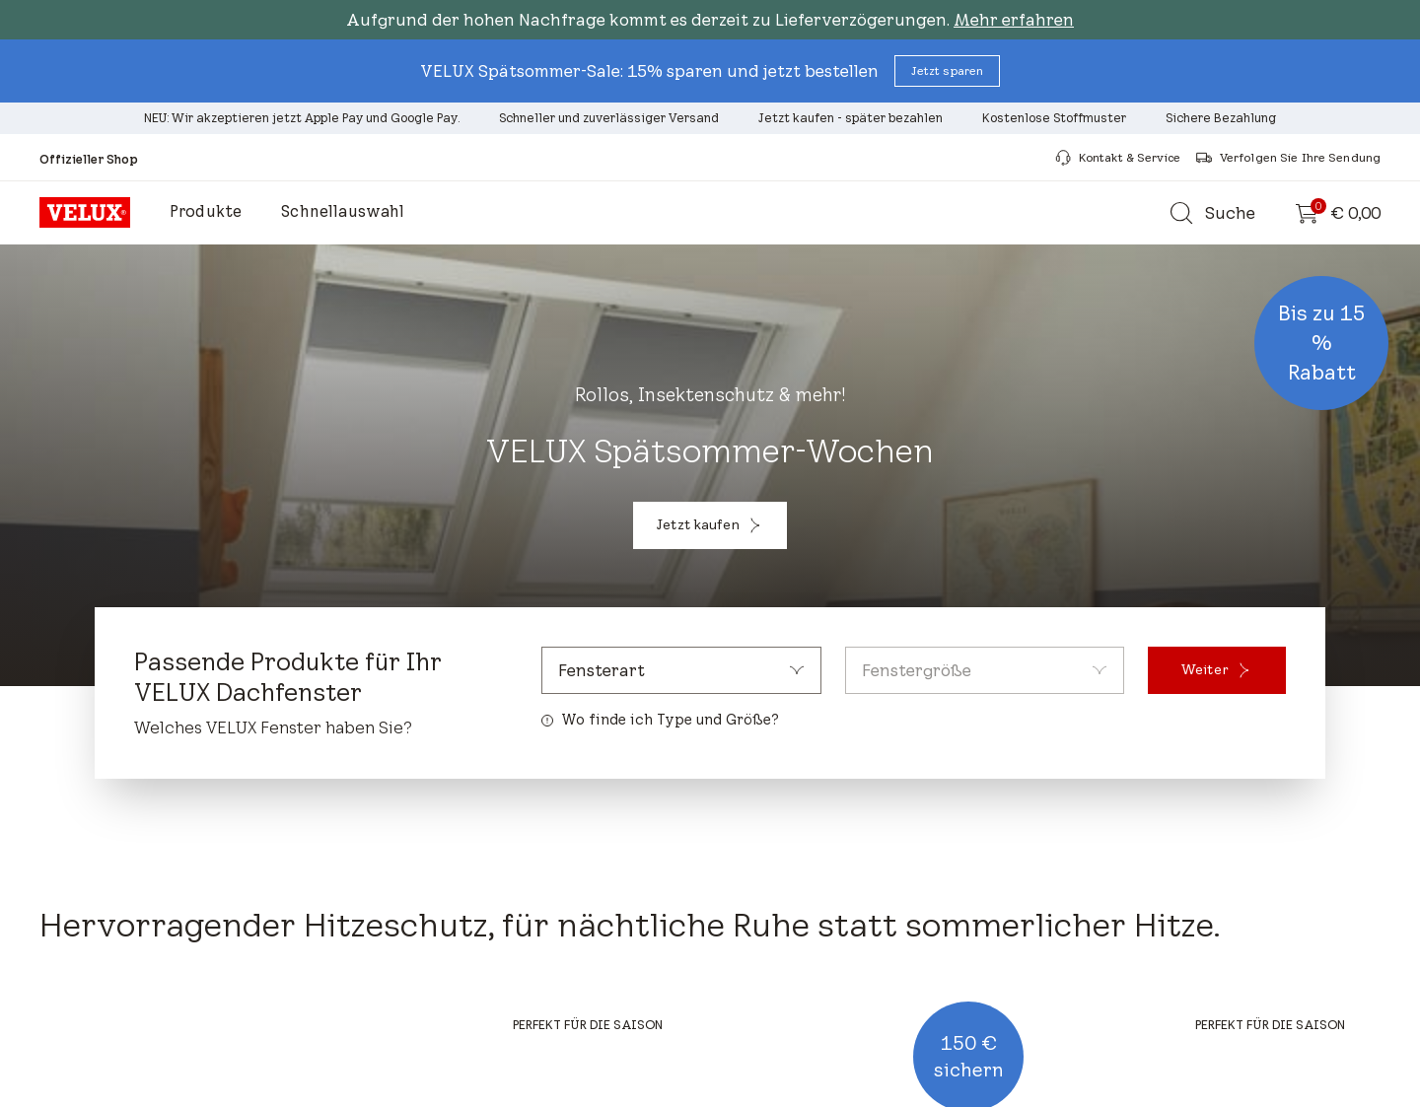Screen dimensions: 1420x1107
Task: Click Sichere Bezahlung text
Action: pos(1221,118)
